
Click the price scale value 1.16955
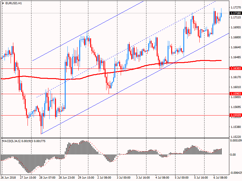click(236, 27)
